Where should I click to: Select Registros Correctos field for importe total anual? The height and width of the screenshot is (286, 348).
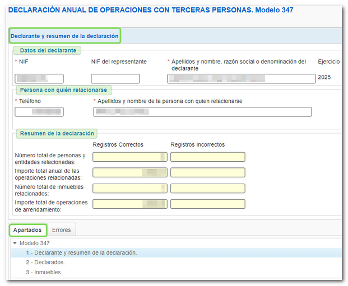[129, 172]
